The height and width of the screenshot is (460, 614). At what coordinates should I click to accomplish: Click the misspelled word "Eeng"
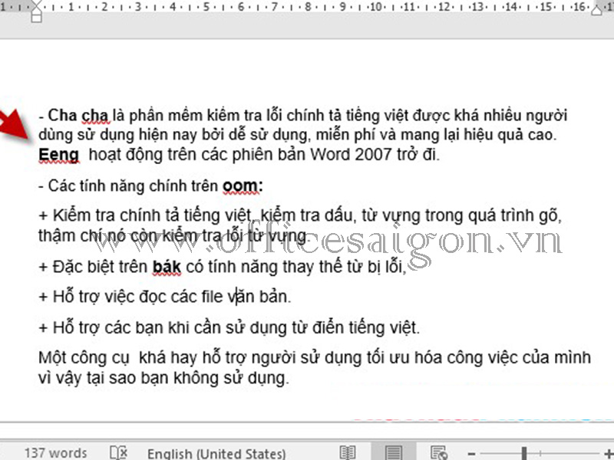[59, 155]
